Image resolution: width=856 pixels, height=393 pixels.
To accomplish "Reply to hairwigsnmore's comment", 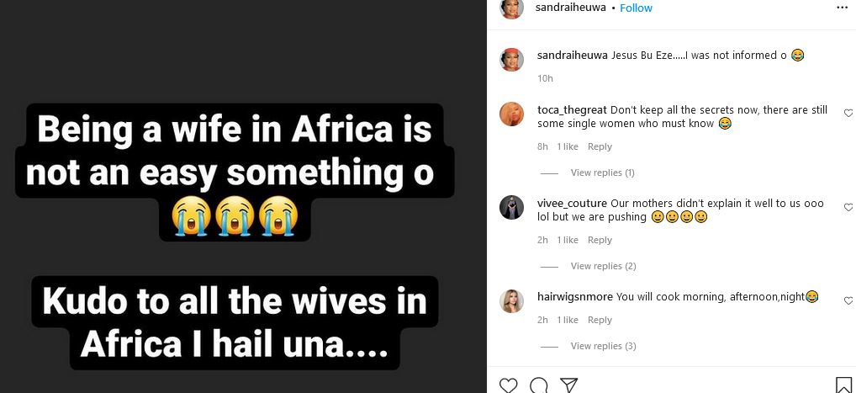I will point(600,320).
